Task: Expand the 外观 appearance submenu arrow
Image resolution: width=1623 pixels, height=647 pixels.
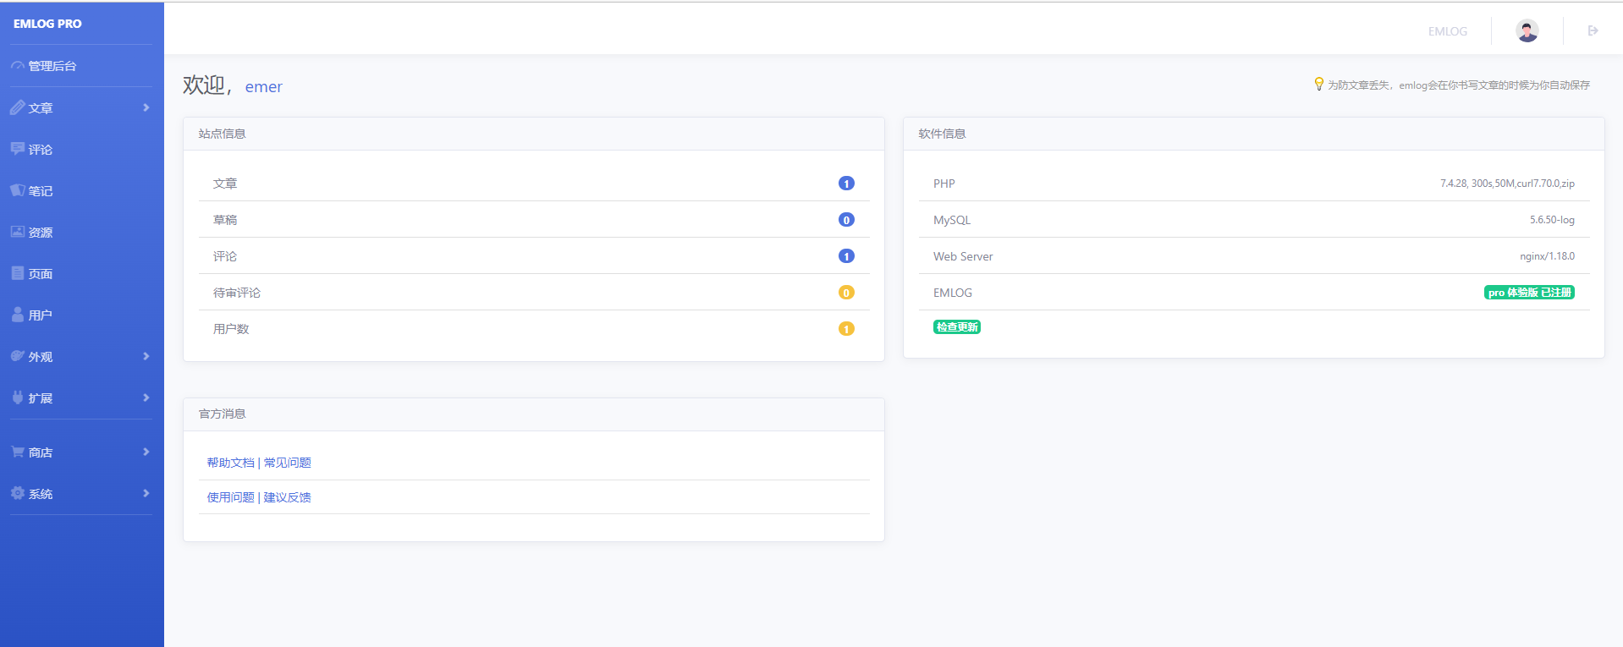Action: [146, 356]
